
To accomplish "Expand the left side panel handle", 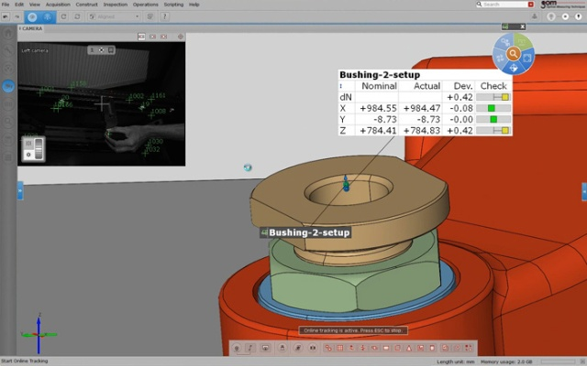I will [x=20, y=190].
